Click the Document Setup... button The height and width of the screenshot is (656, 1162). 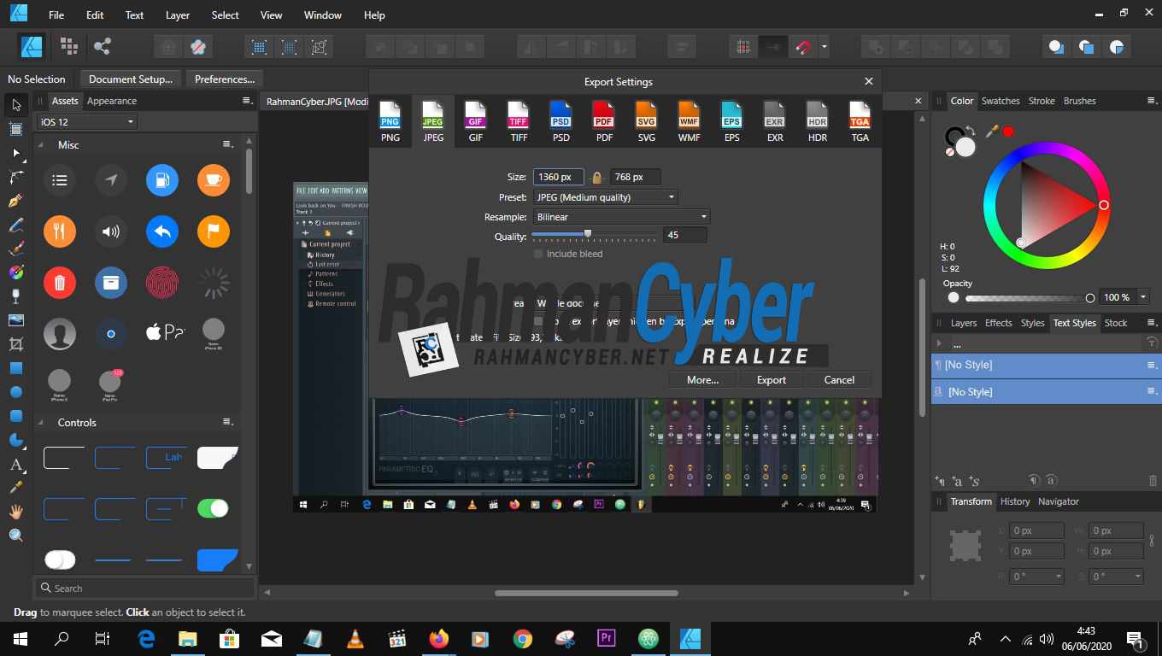(x=131, y=79)
